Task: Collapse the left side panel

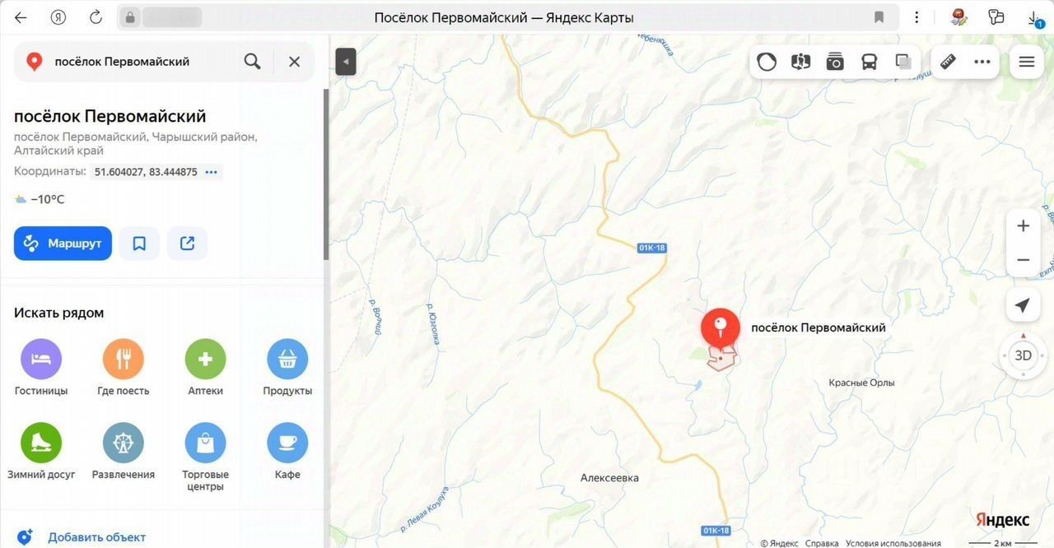Action: (346, 62)
